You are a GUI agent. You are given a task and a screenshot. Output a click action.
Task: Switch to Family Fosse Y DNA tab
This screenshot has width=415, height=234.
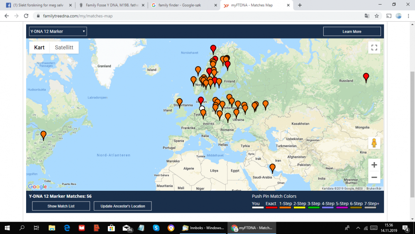pos(111,5)
